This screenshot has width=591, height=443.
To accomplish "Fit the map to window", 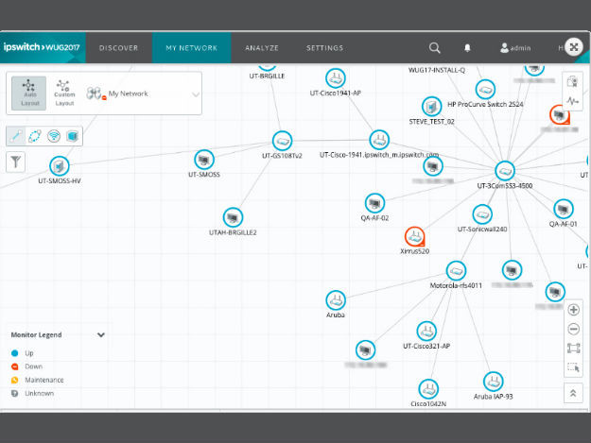I will click(x=573, y=349).
